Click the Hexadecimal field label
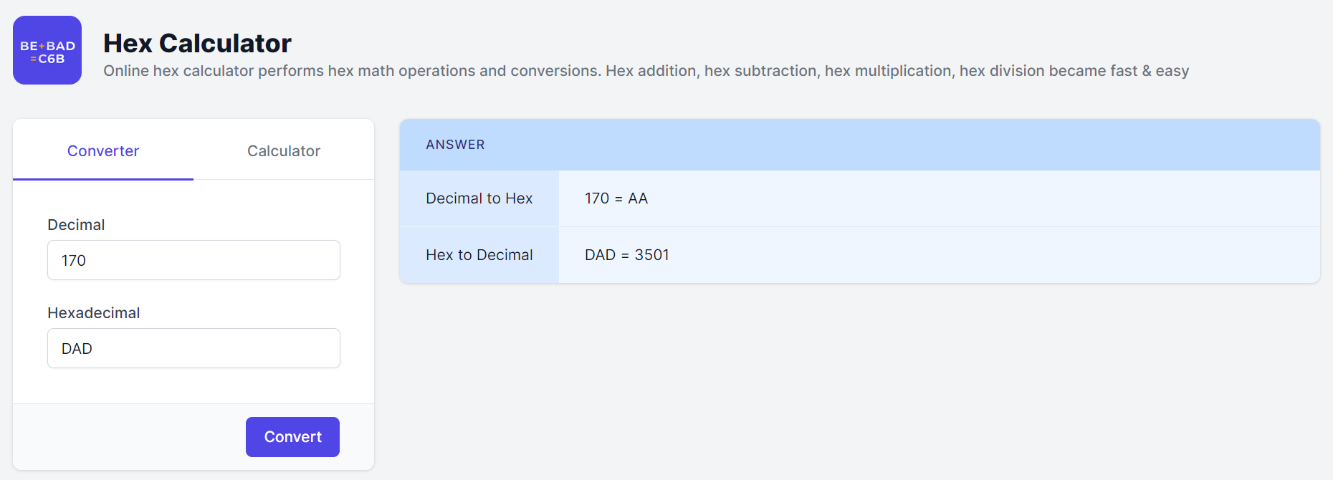The height and width of the screenshot is (480, 1333). click(x=93, y=313)
